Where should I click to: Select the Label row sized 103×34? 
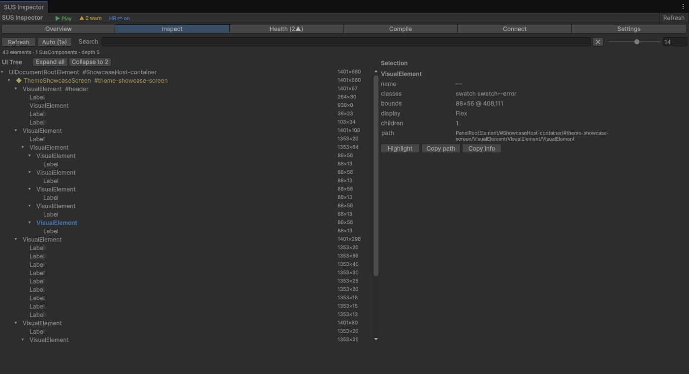(187, 122)
